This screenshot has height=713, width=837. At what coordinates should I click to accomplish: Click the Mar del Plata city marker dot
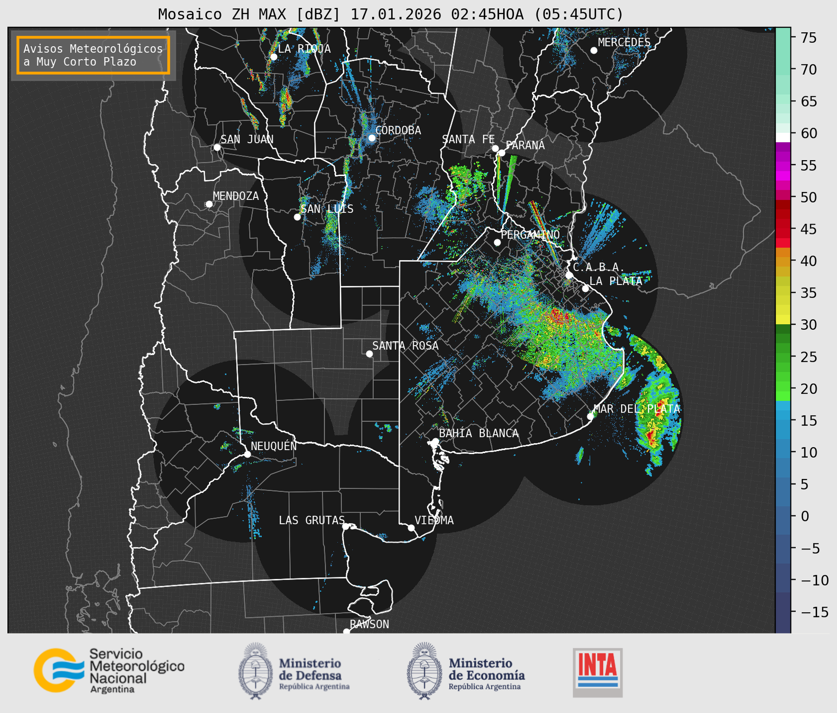click(x=590, y=416)
